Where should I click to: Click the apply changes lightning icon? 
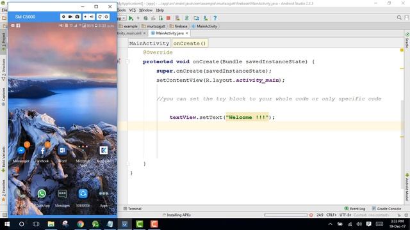tap(138, 18)
